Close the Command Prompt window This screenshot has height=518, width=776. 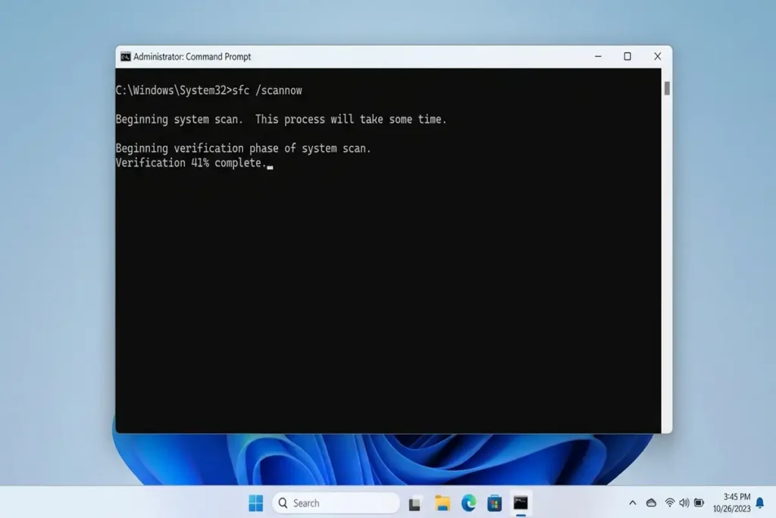(657, 56)
